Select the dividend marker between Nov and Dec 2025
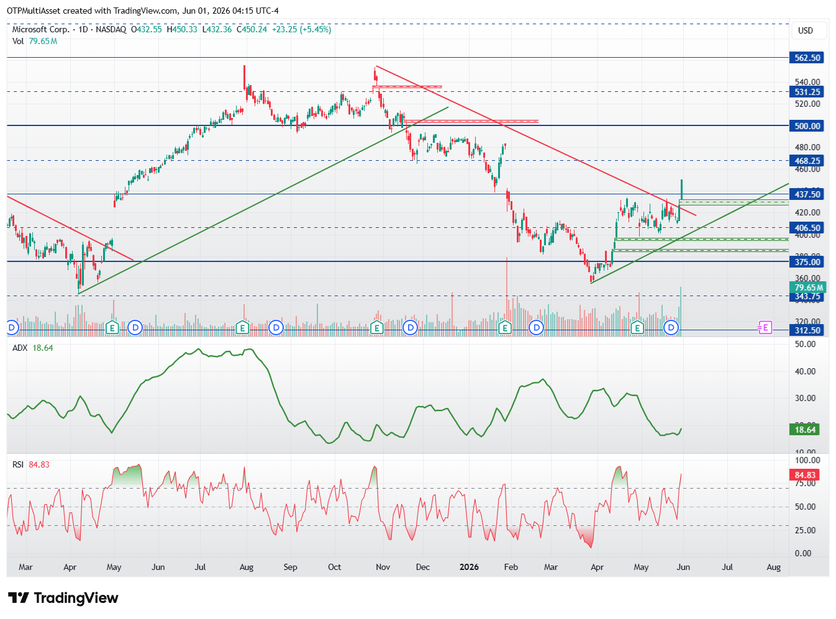Image resolution: width=836 pixels, height=619 pixels. click(410, 327)
